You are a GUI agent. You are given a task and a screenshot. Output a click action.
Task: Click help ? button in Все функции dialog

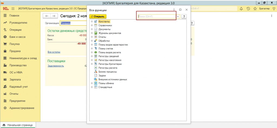click(x=184, y=17)
